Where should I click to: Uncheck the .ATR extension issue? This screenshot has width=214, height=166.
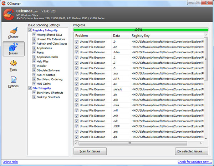pyautogui.click(x=77, y=79)
